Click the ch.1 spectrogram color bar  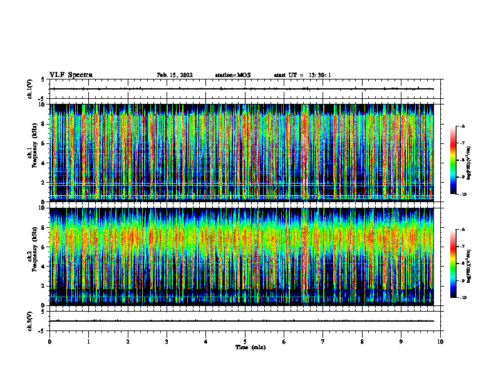tap(453, 160)
